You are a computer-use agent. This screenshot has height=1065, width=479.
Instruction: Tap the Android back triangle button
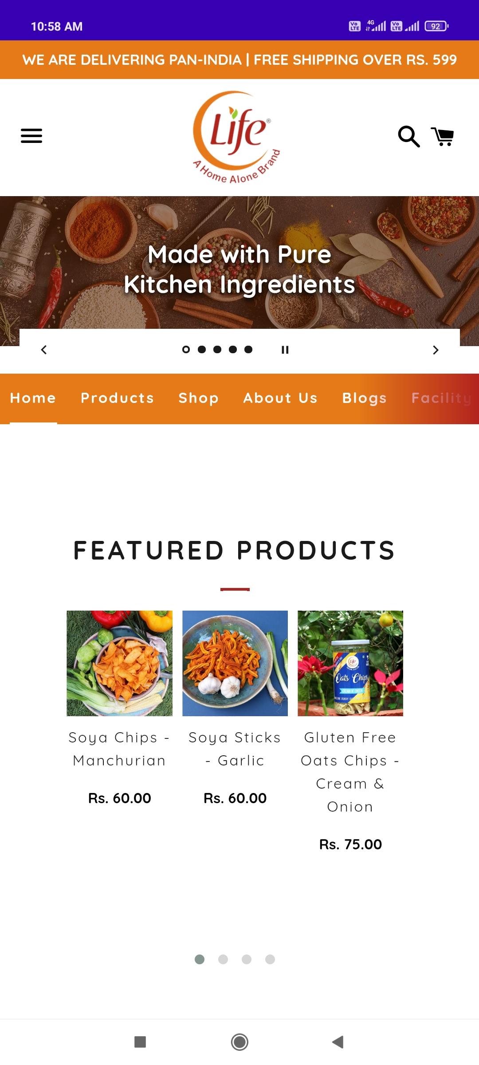[338, 1041]
